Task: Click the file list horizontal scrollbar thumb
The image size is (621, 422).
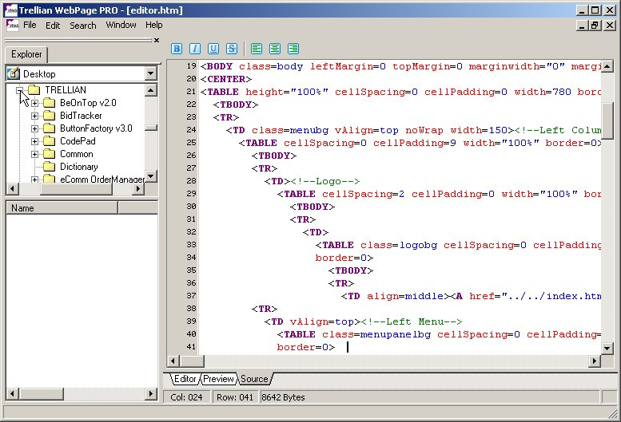Action: [41, 393]
